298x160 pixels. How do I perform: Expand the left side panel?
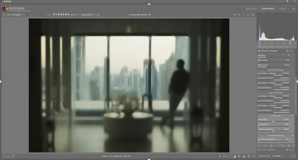(x=1, y=82)
